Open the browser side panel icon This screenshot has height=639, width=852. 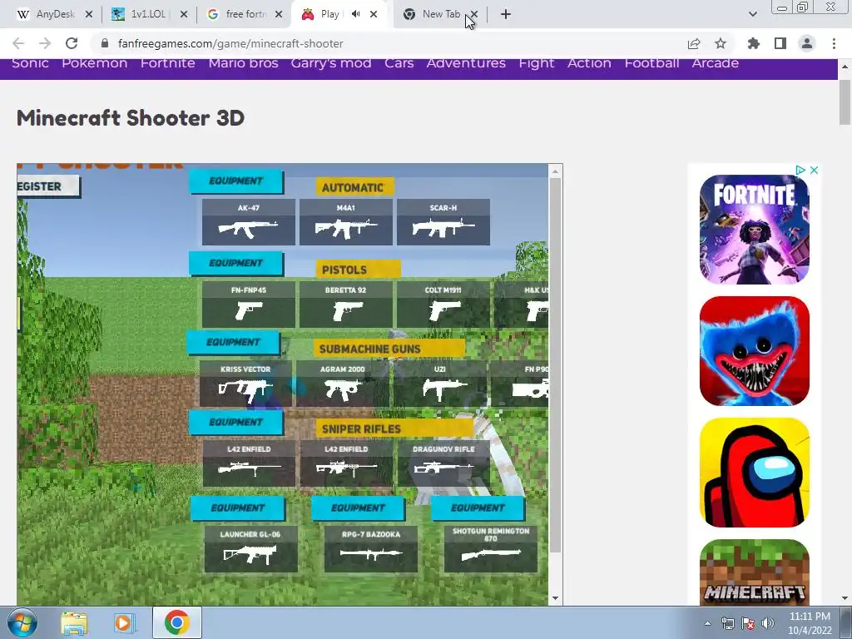780,43
